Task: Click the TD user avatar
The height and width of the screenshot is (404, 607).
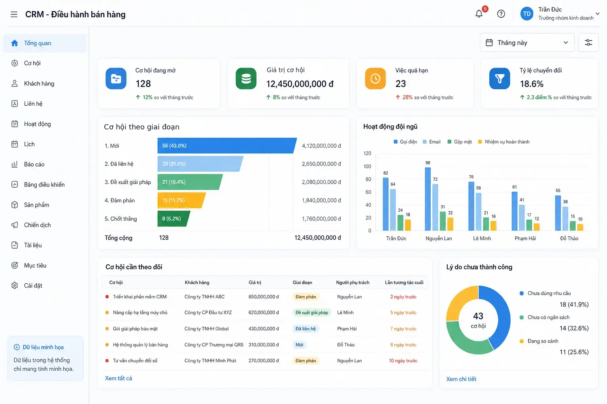Action: [x=527, y=14]
